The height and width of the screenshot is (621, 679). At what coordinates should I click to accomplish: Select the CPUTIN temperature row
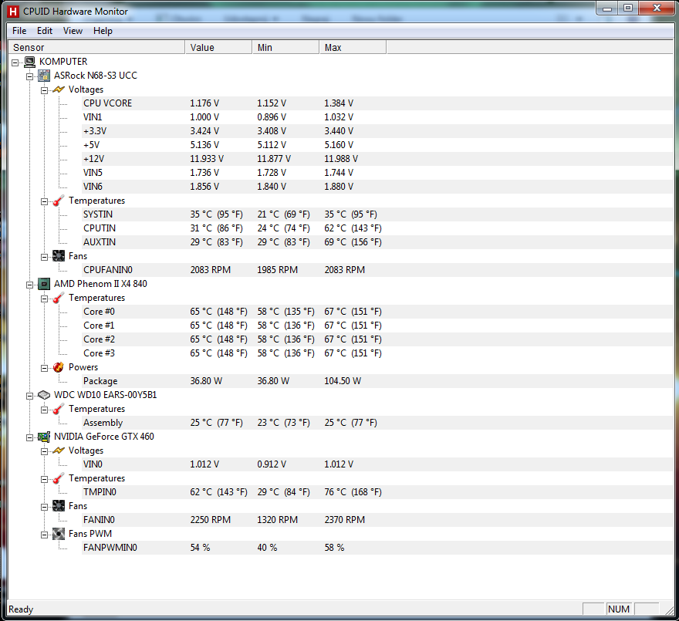pyautogui.click(x=377, y=228)
